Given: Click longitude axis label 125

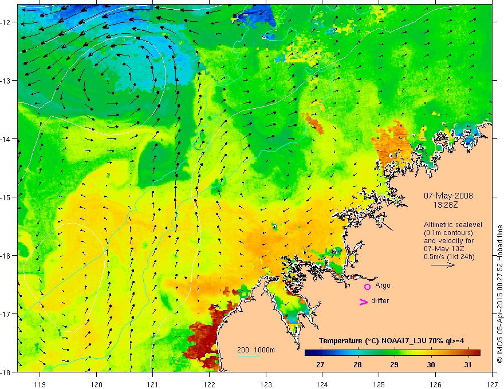Looking at the screenshot, I should [379, 384].
